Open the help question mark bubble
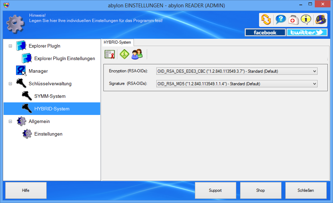The image size is (333, 203). click(x=280, y=20)
